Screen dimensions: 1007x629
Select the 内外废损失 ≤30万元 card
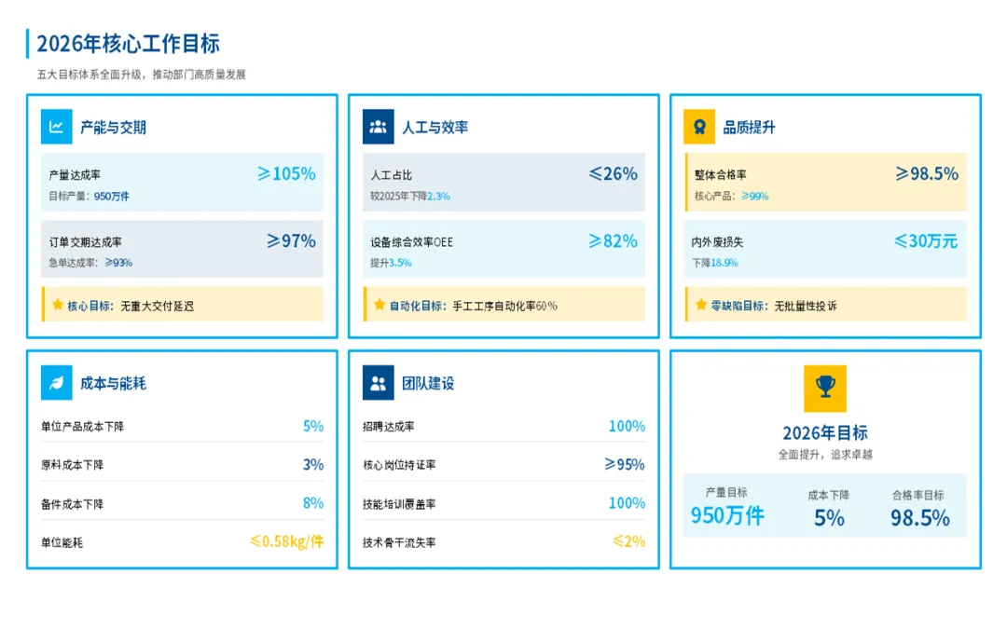[x=825, y=249]
